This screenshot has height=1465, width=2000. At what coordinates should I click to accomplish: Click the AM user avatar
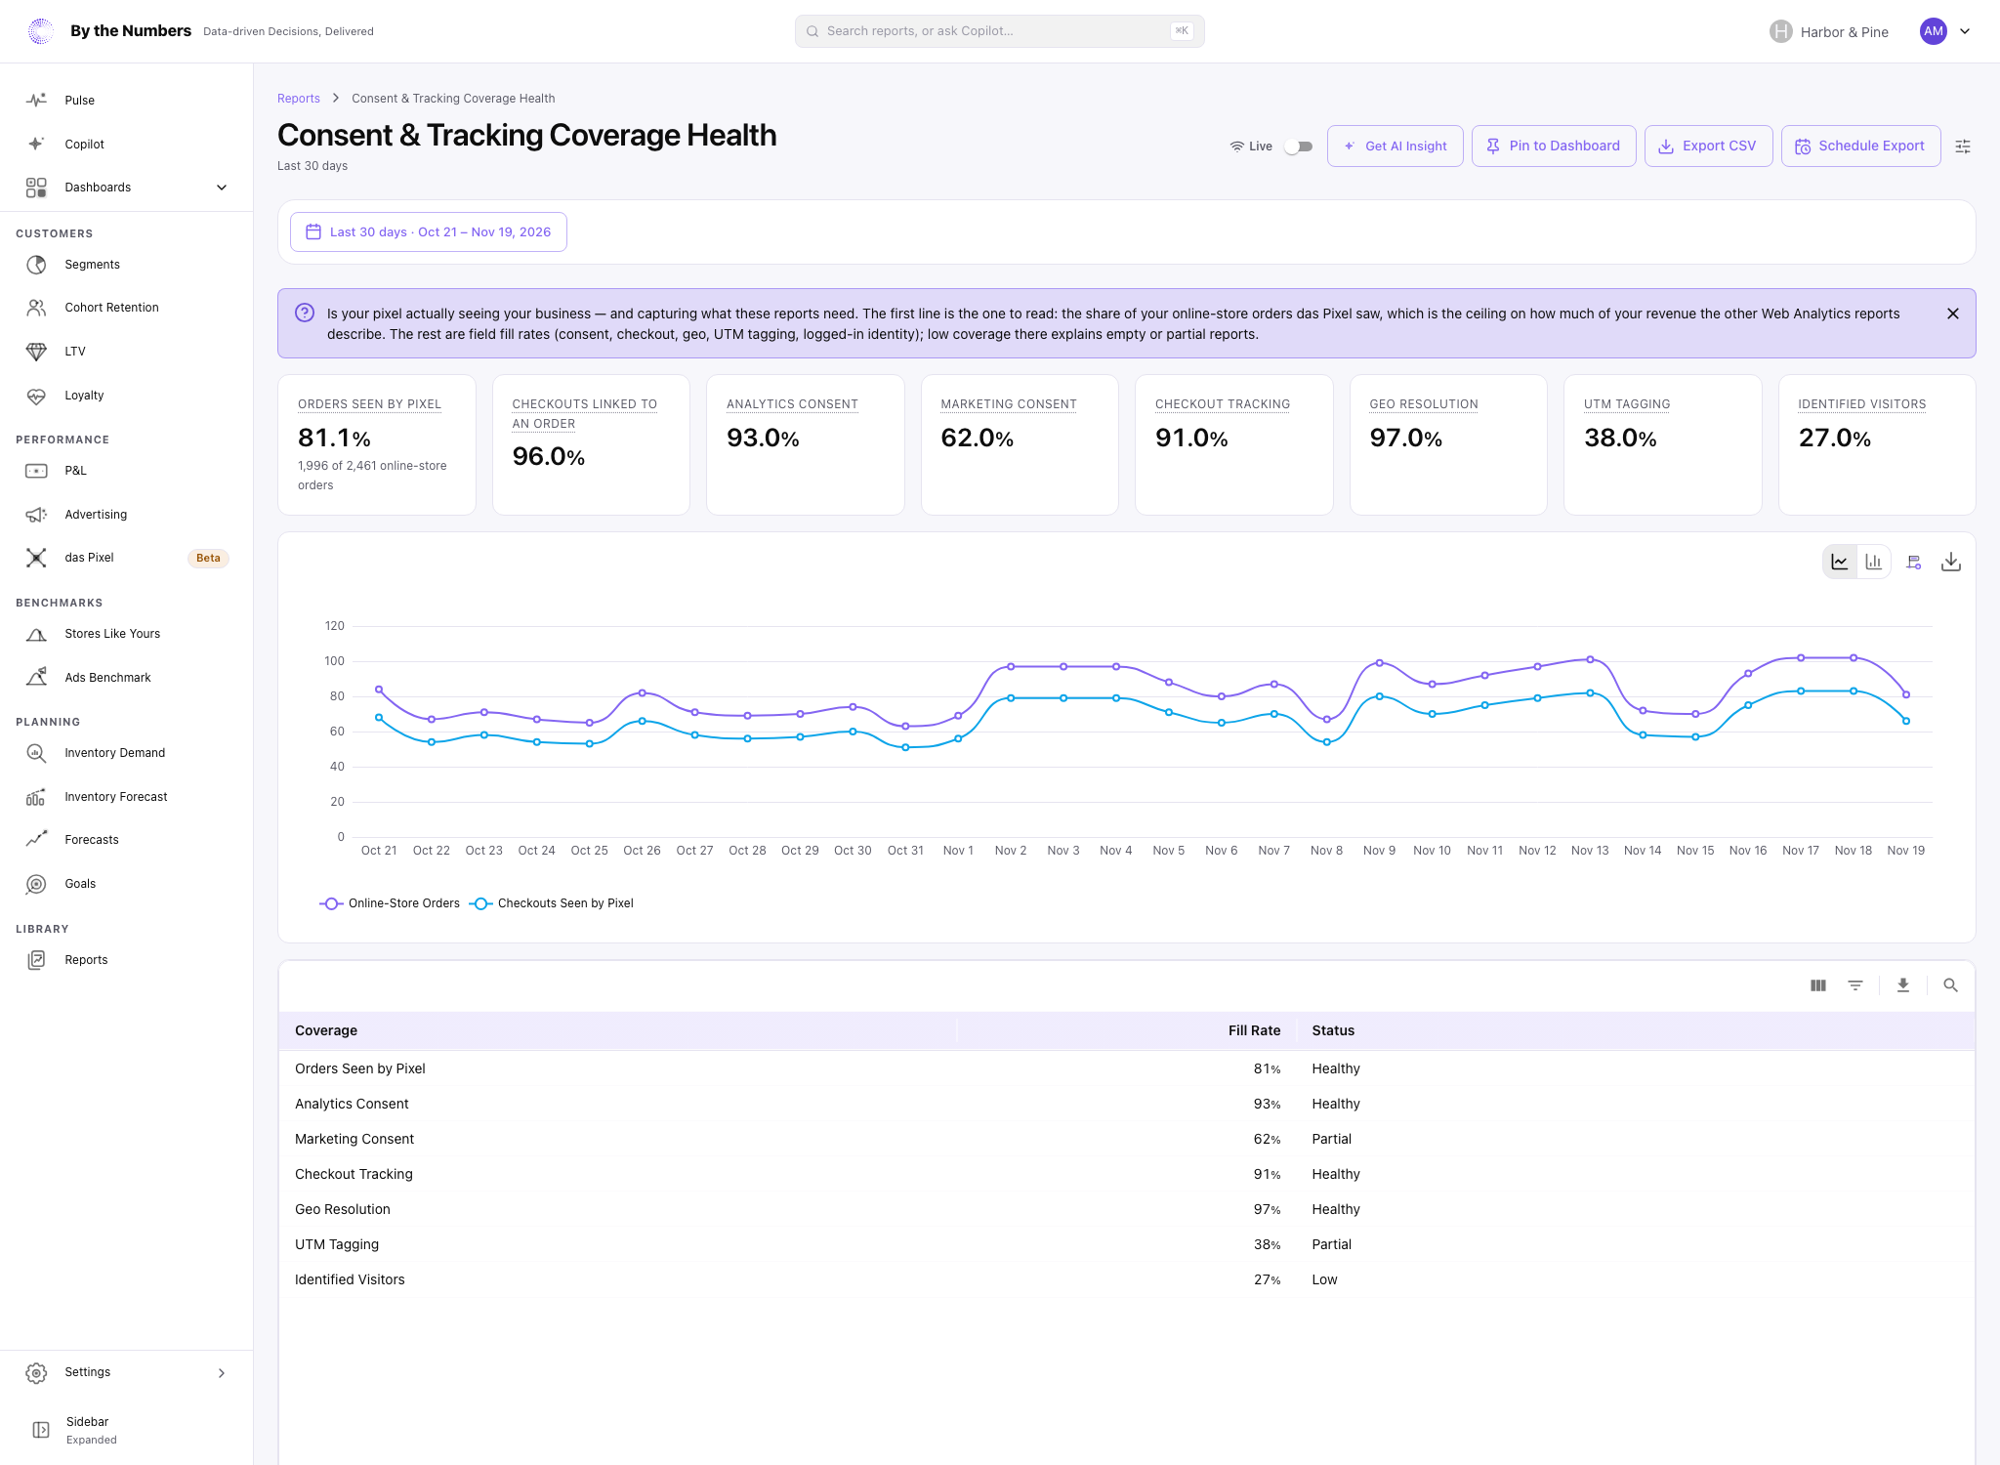1934,31
